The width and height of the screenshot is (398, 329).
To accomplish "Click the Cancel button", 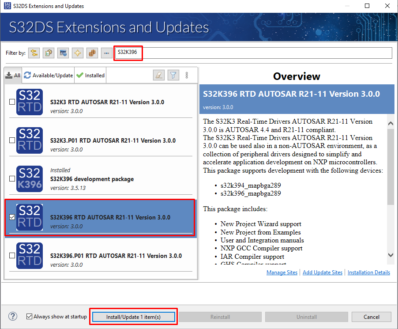I will coord(372,317).
